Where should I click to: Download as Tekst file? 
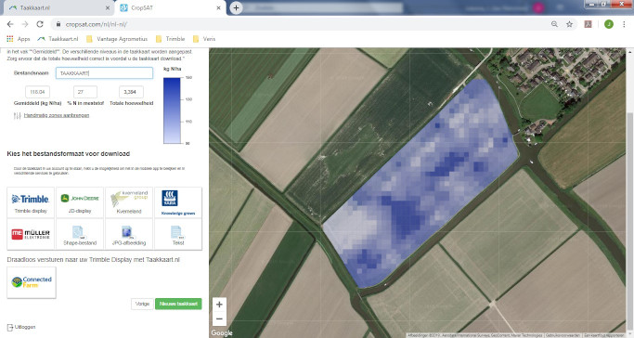coord(178,234)
